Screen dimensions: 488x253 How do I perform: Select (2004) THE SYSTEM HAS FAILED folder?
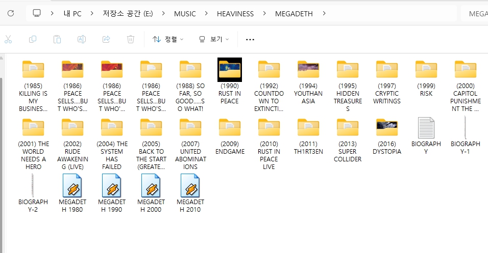(x=112, y=144)
